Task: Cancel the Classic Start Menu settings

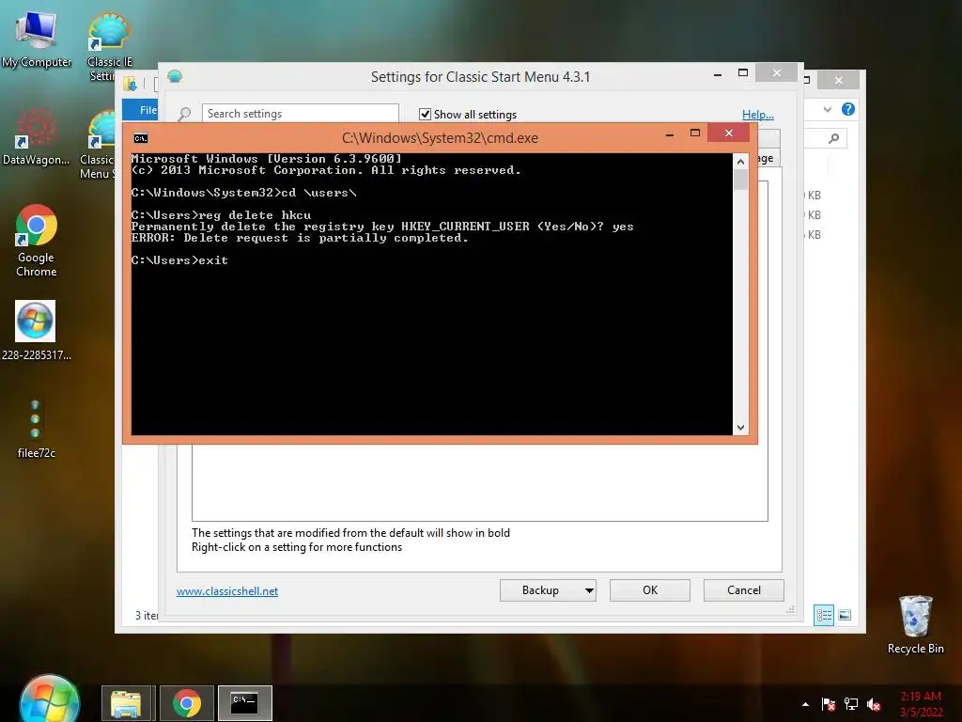Action: click(x=744, y=590)
